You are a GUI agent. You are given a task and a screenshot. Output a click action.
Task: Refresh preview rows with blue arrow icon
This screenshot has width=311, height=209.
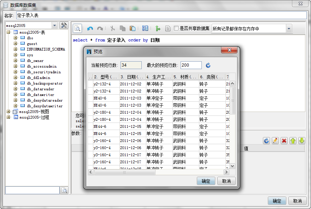click(208, 65)
